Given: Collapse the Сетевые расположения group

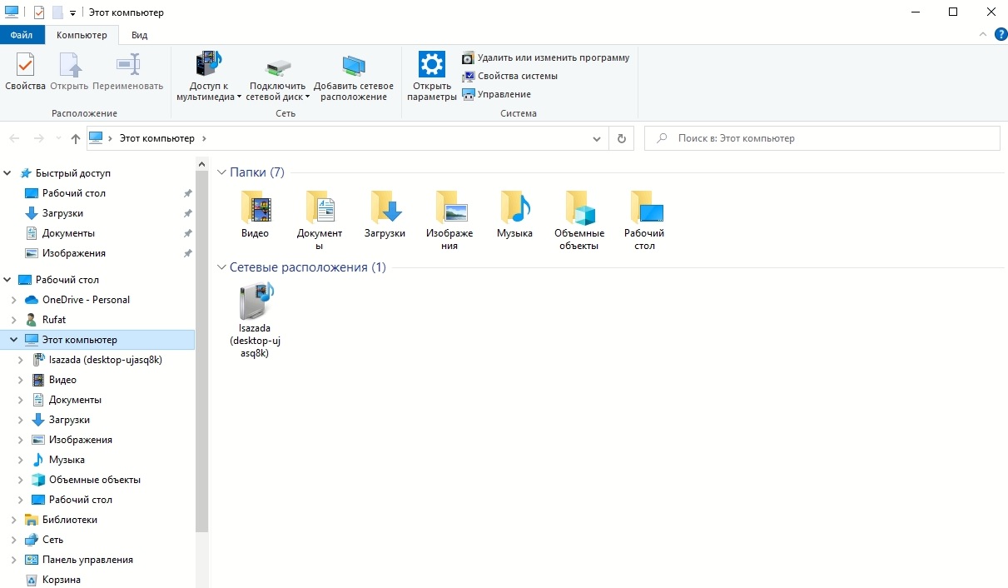Looking at the screenshot, I should [221, 267].
